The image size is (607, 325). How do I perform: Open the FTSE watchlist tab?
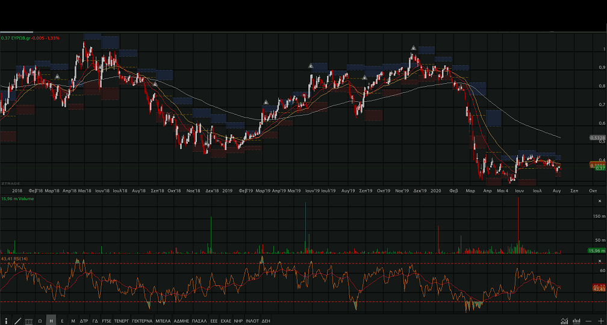[107, 321]
